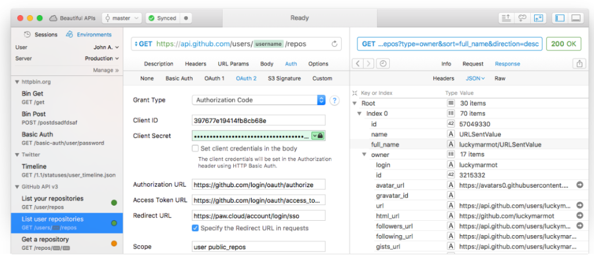
Task: Open the Options tab
Action: point(318,64)
